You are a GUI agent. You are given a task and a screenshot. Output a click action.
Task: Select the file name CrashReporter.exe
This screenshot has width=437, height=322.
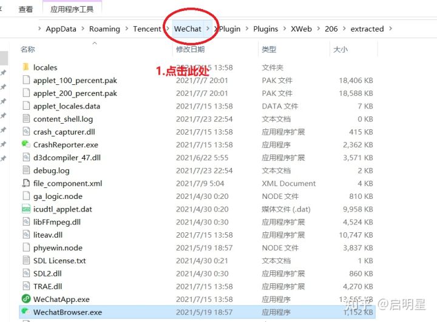66,144
